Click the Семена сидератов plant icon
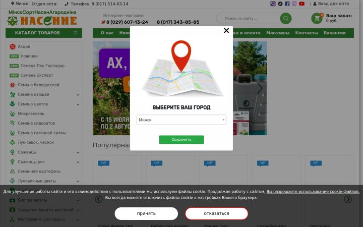 point(13,123)
